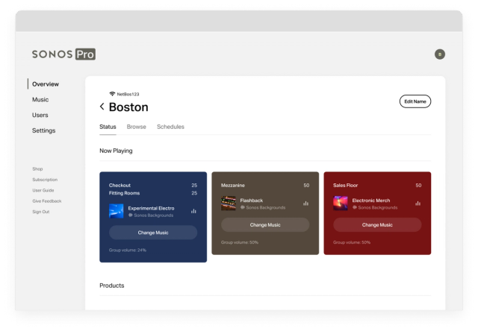Click Mezzanine Group volume: 50% text
478x331 pixels.
pyautogui.click(x=240, y=242)
